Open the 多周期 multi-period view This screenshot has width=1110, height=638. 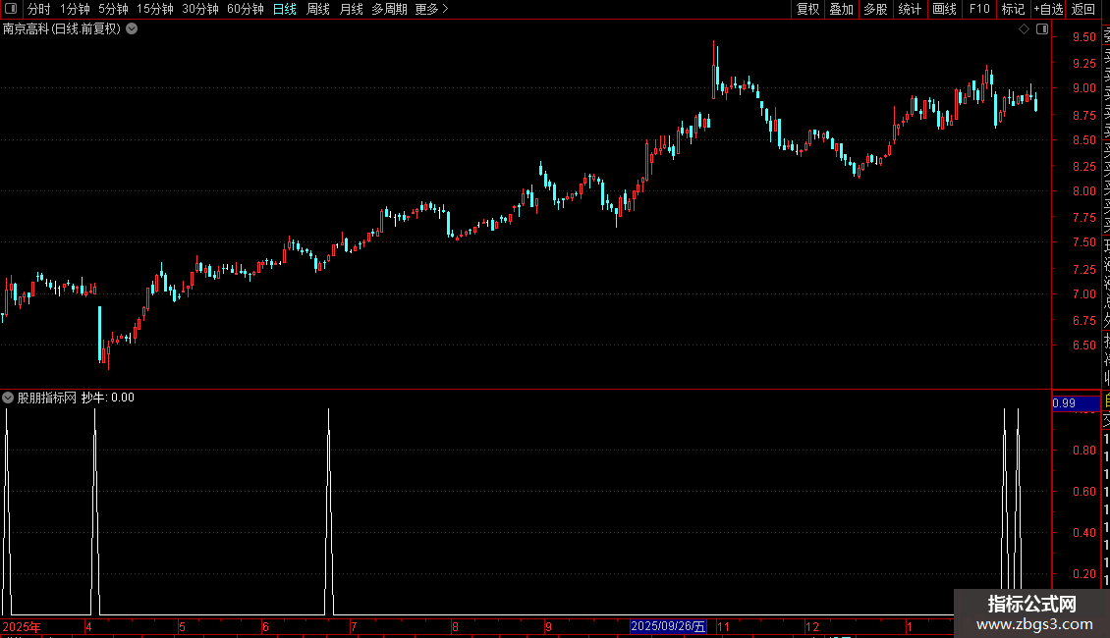tap(389, 9)
